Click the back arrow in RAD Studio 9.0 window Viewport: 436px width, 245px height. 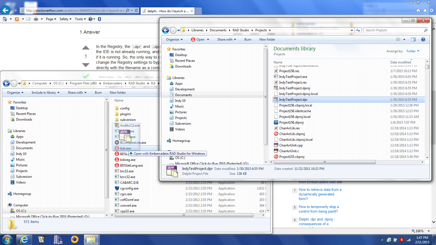[x=7, y=83]
